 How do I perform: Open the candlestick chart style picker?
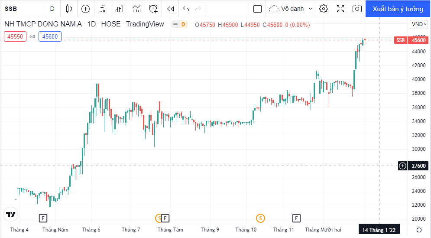(x=69, y=9)
